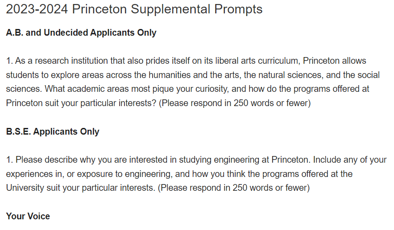Viewport: 394px width, 230px height.
Task: Click 'programs offered at the' in the B.S.E. prompt
Action: [307, 174]
